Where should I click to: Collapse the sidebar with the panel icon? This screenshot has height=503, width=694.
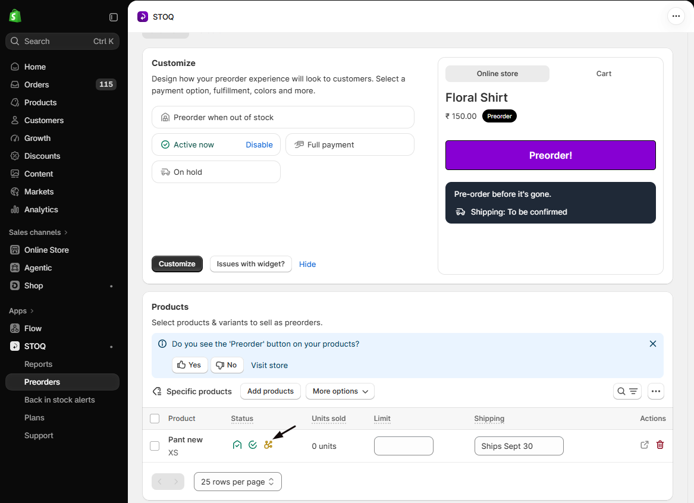114,17
